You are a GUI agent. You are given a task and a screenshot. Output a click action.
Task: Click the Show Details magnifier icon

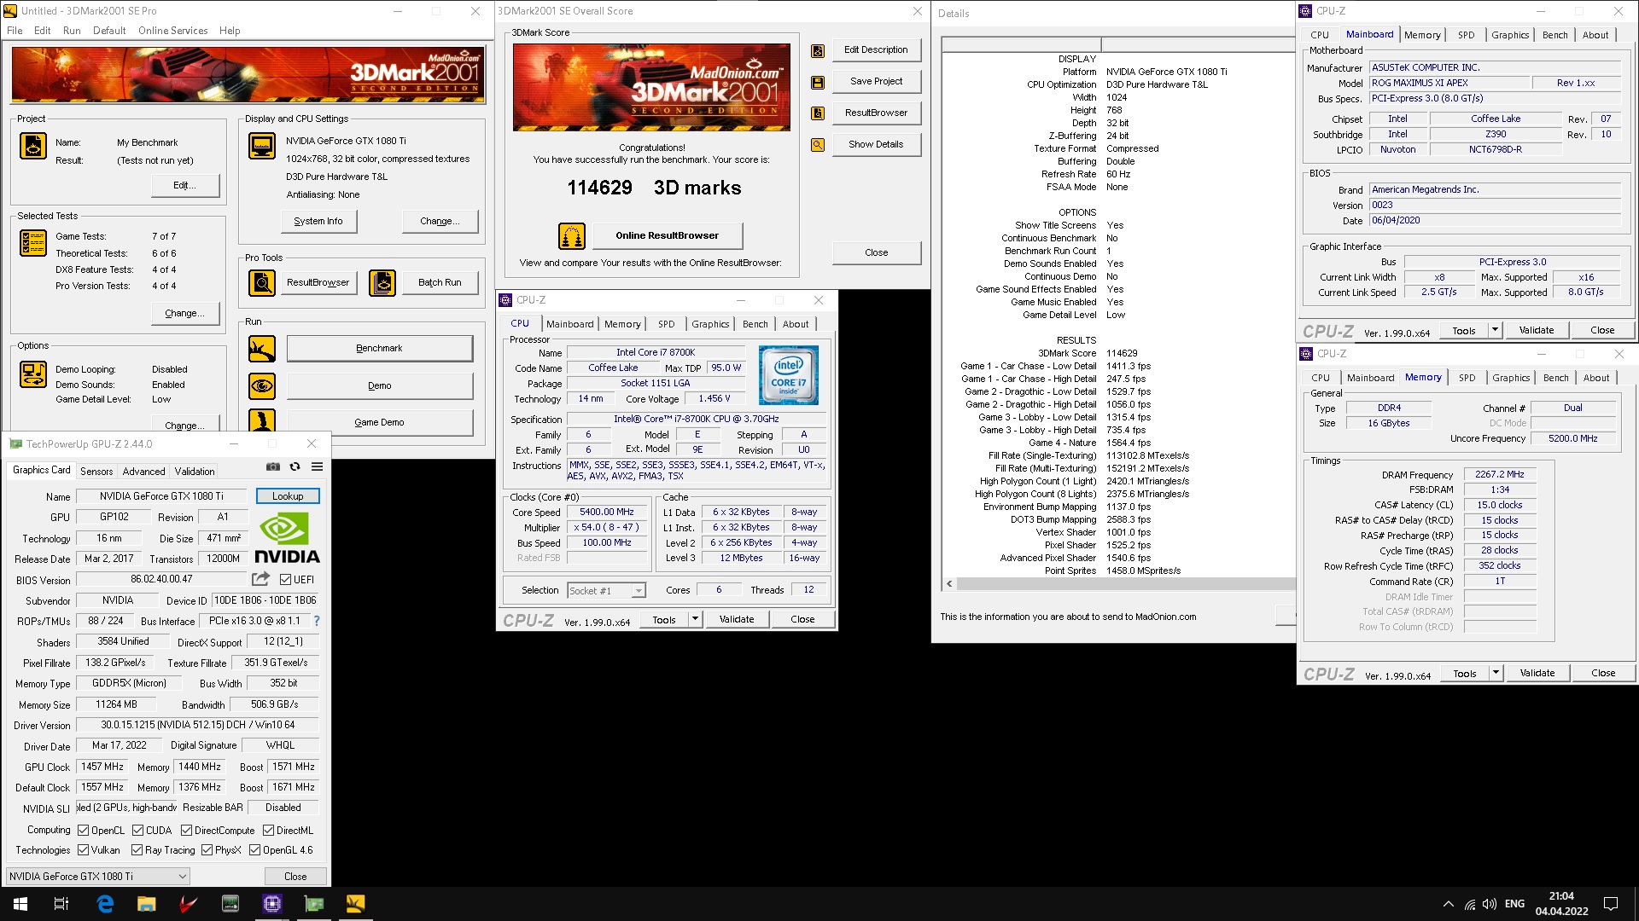818,145
